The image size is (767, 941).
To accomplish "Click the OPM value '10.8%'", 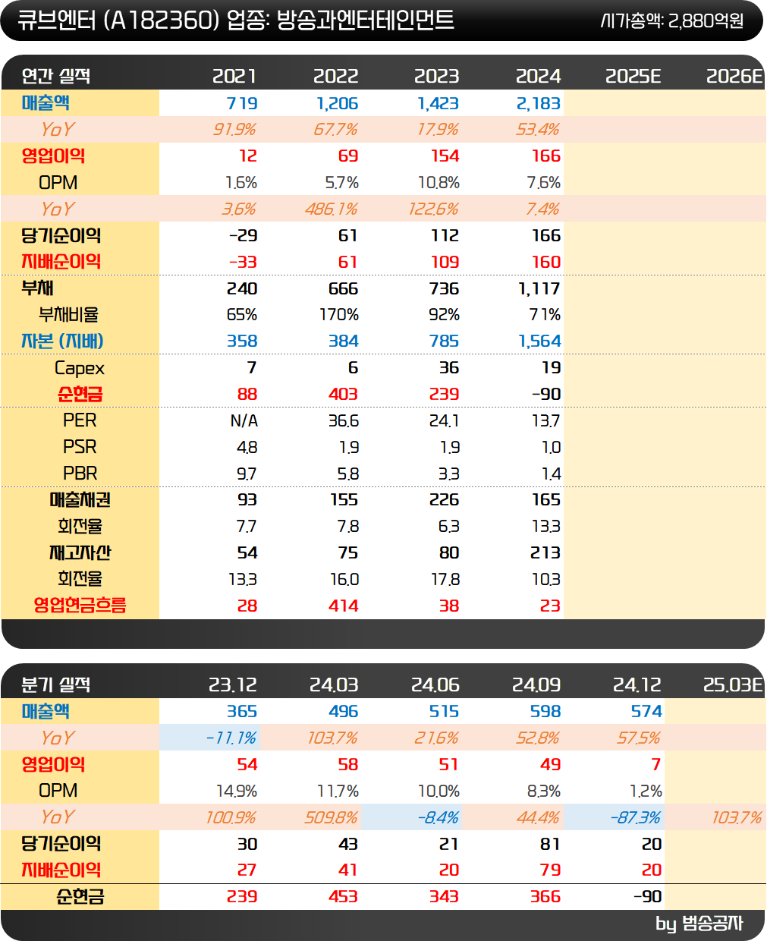I will [x=438, y=183].
